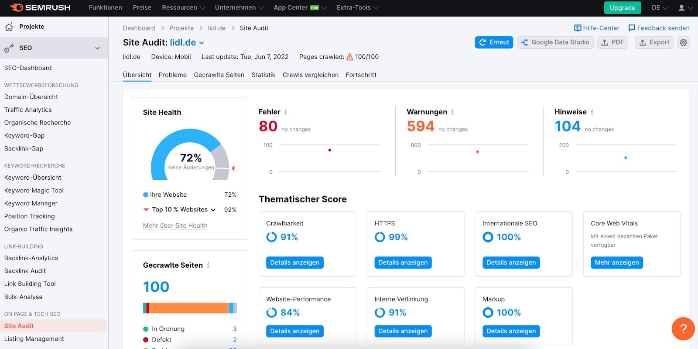Open the Crawls vergleichen tab
The height and width of the screenshot is (349, 698).
tap(311, 75)
